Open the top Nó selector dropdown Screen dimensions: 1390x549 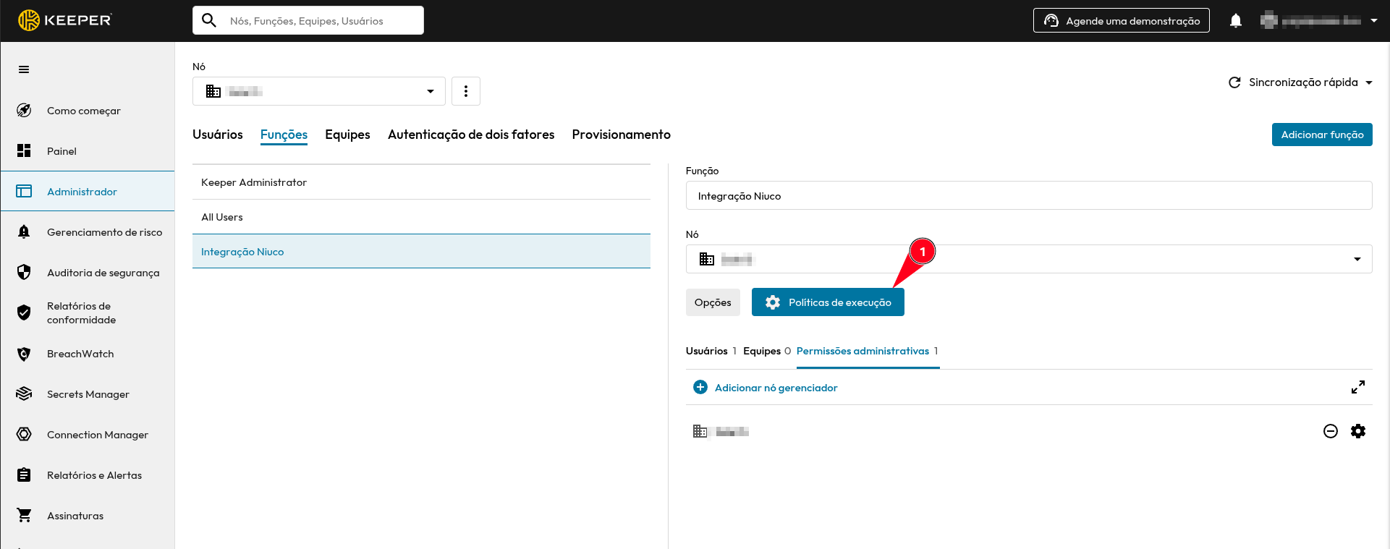pos(319,91)
